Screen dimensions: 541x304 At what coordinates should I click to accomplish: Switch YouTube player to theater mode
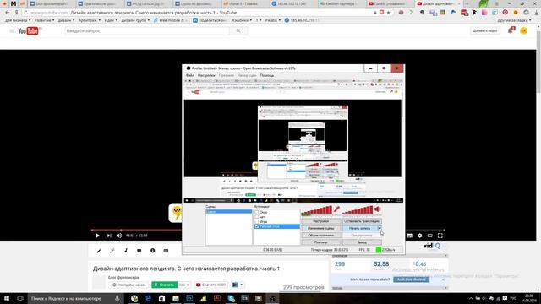pyautogui.click(x=430, y=236)
